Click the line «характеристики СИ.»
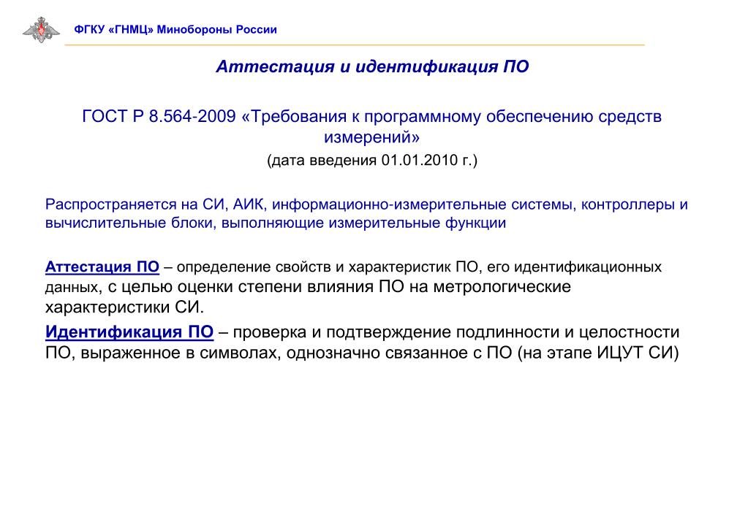748x517 pixels. 124,307
